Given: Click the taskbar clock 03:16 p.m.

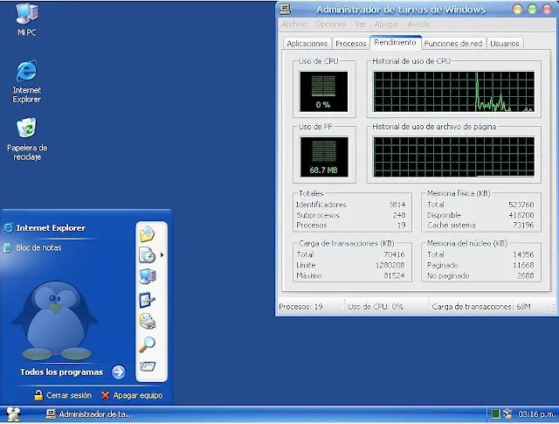Looking at the screenshot, I should (536, 414).
